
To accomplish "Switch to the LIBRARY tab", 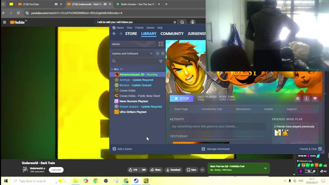I will pyautogui.click(x=149, y=33).
